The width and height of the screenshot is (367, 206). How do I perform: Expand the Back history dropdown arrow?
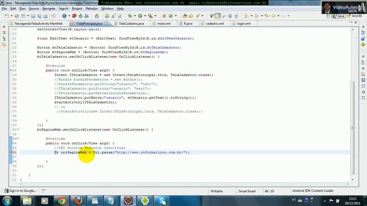(278, 16)
